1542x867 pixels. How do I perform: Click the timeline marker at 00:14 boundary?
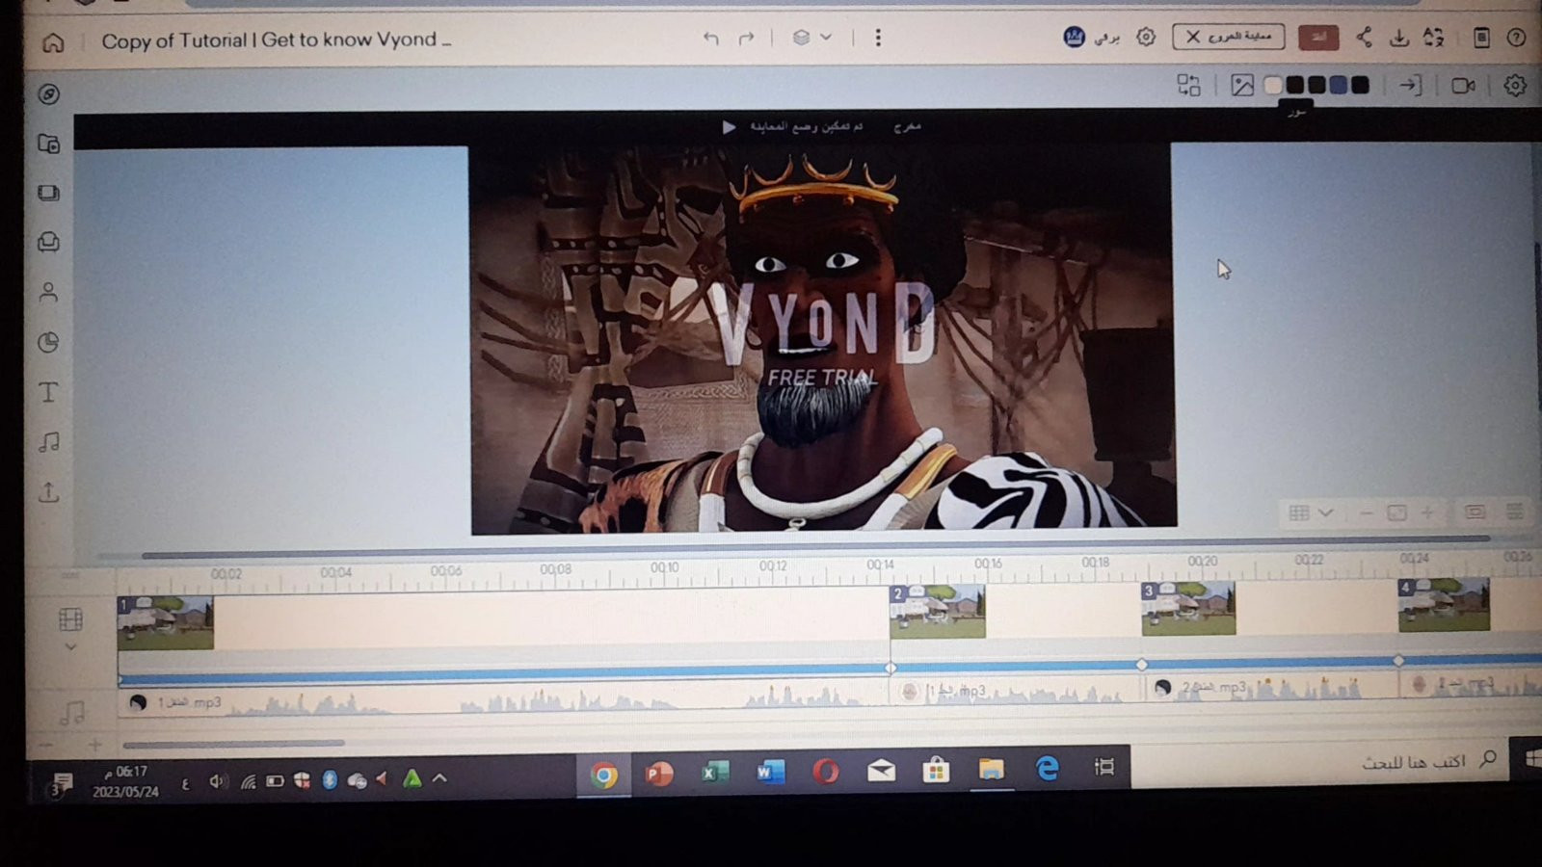(x=891, y=668)
